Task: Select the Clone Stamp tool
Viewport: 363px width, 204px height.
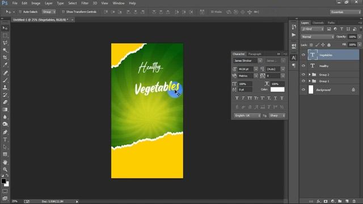Action: (x=5, y=87)
